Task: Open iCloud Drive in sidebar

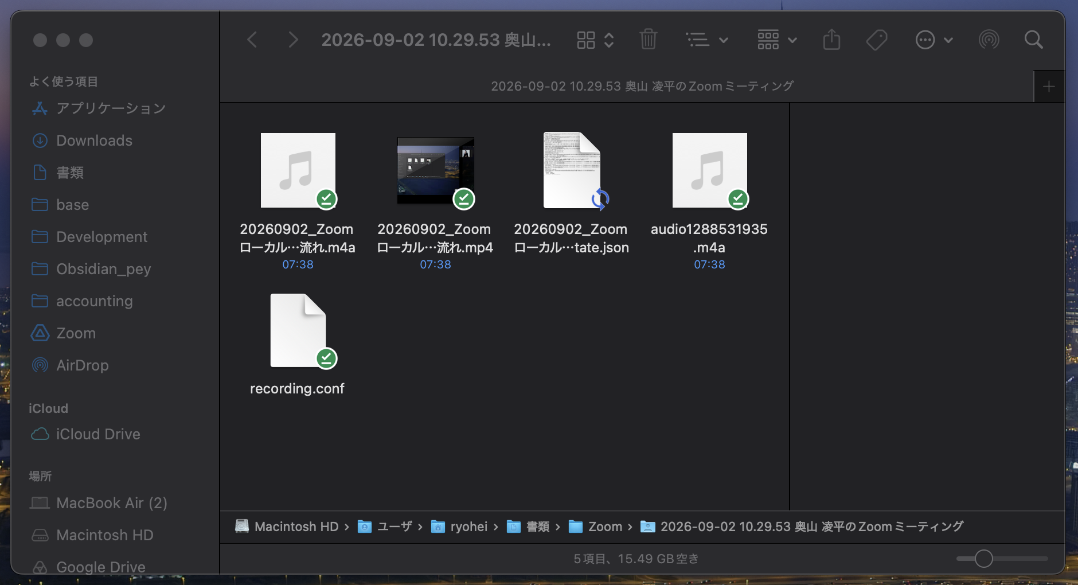Action: pyautogui.click(x=98, y=434)
